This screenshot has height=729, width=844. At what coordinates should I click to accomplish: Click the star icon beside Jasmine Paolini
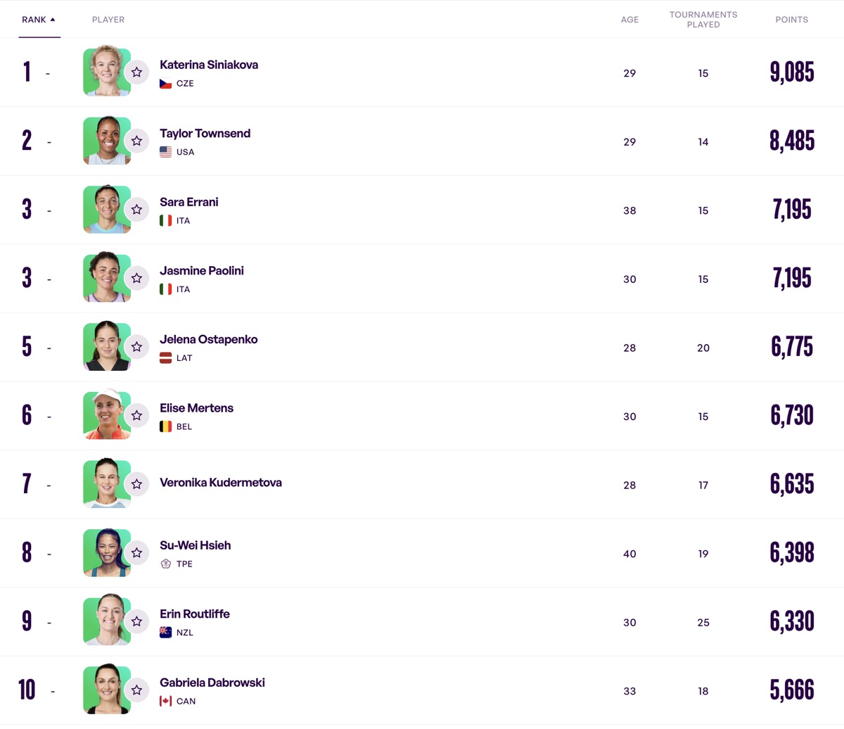pos(137,279)
